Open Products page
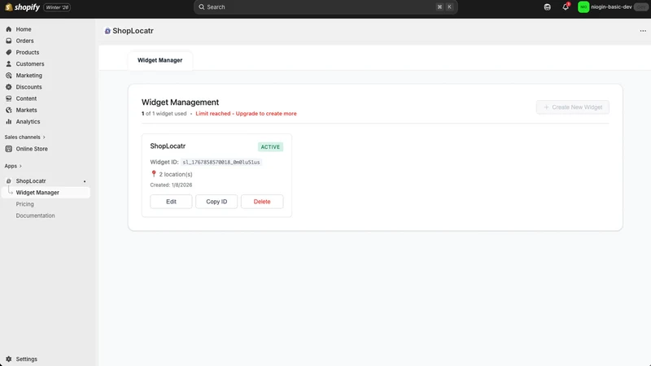Image resolution: width=651 pixels, height=366 pixels. [28, 52]
